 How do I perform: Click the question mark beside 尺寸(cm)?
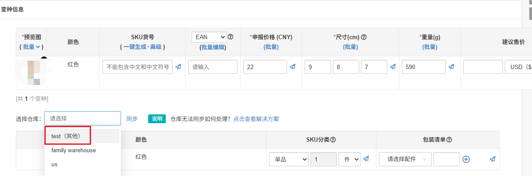[364, 37]
